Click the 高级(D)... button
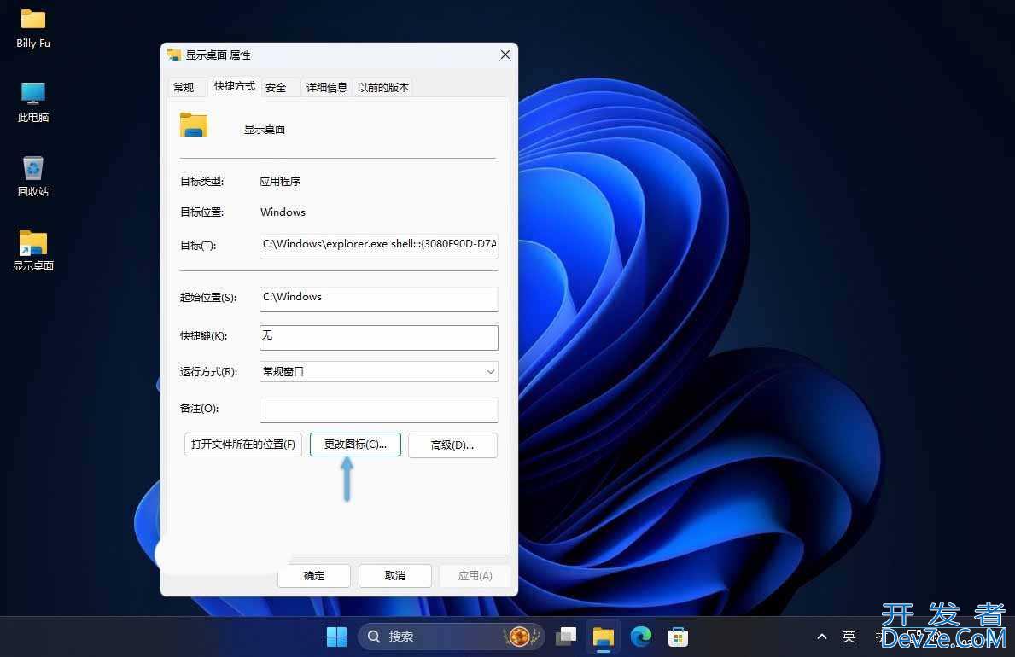This screenshot has width=1015, height=657. (452, 445)
